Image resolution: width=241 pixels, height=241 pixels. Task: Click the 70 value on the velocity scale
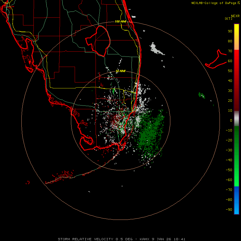tap(230, 51)
